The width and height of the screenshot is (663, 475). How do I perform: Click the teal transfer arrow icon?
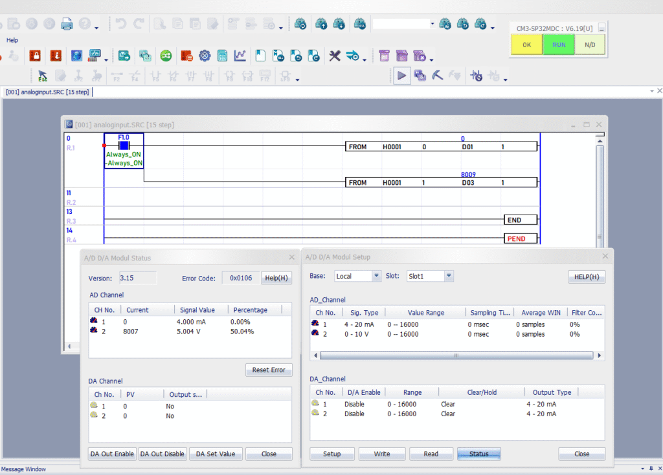pyautogui.click(x=124, y=56)
